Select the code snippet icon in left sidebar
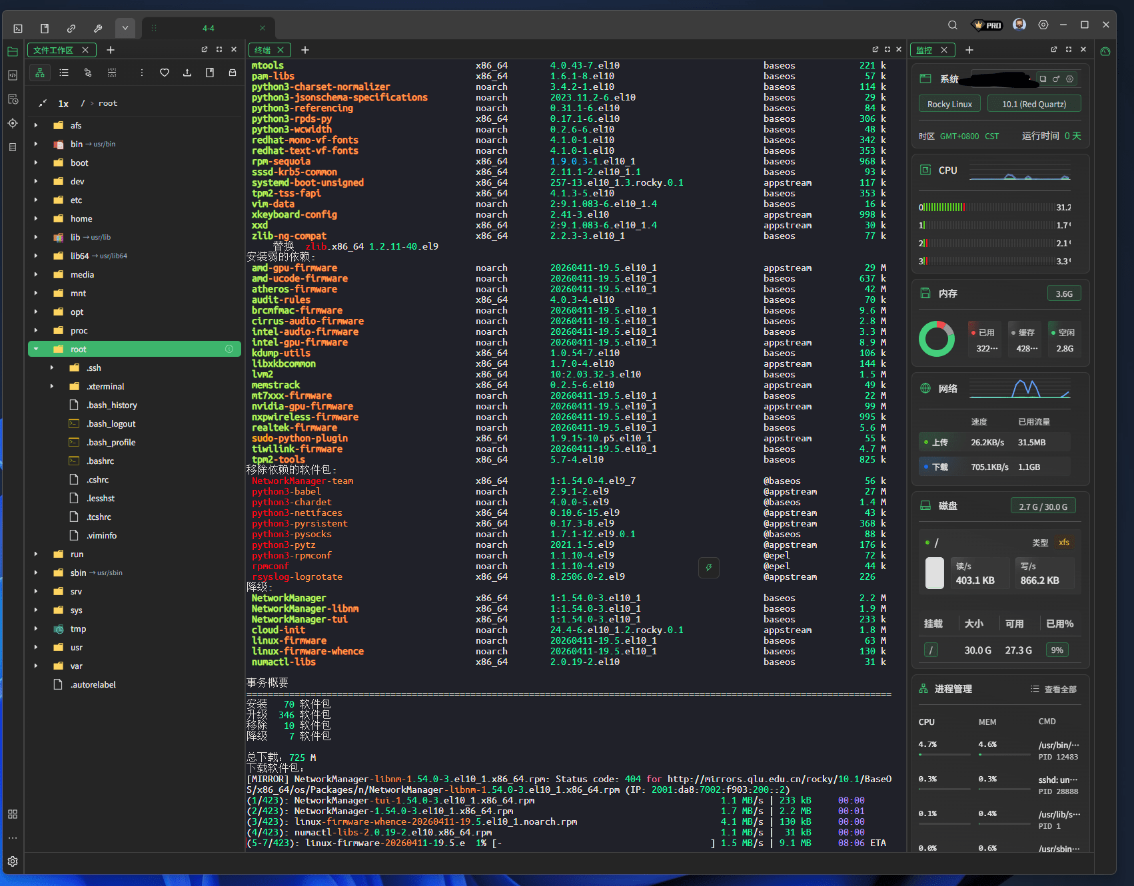Screen dimensions: 1134x886 click(x=12, y=75)
